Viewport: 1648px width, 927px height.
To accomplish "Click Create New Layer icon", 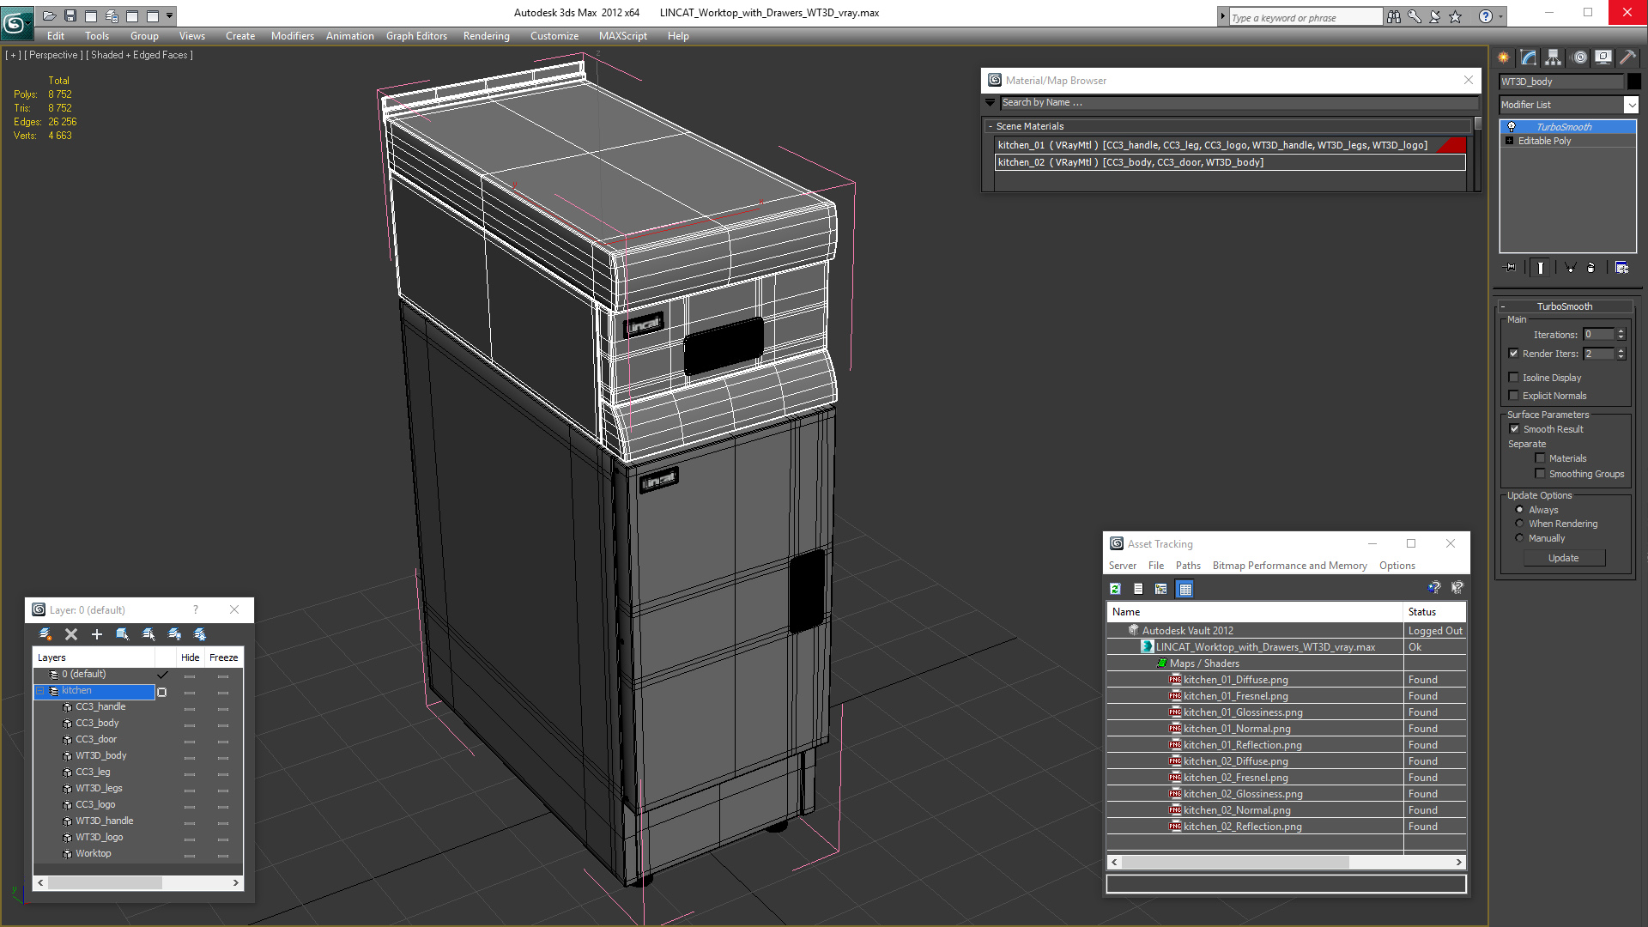I will [45, 634].
